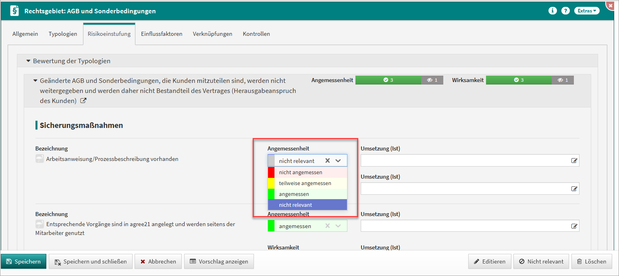The height and width of the screenshot is (276, 619).
Task: Click edit icon in second Umsetzung (Ist) field
Action: point(574,189)
